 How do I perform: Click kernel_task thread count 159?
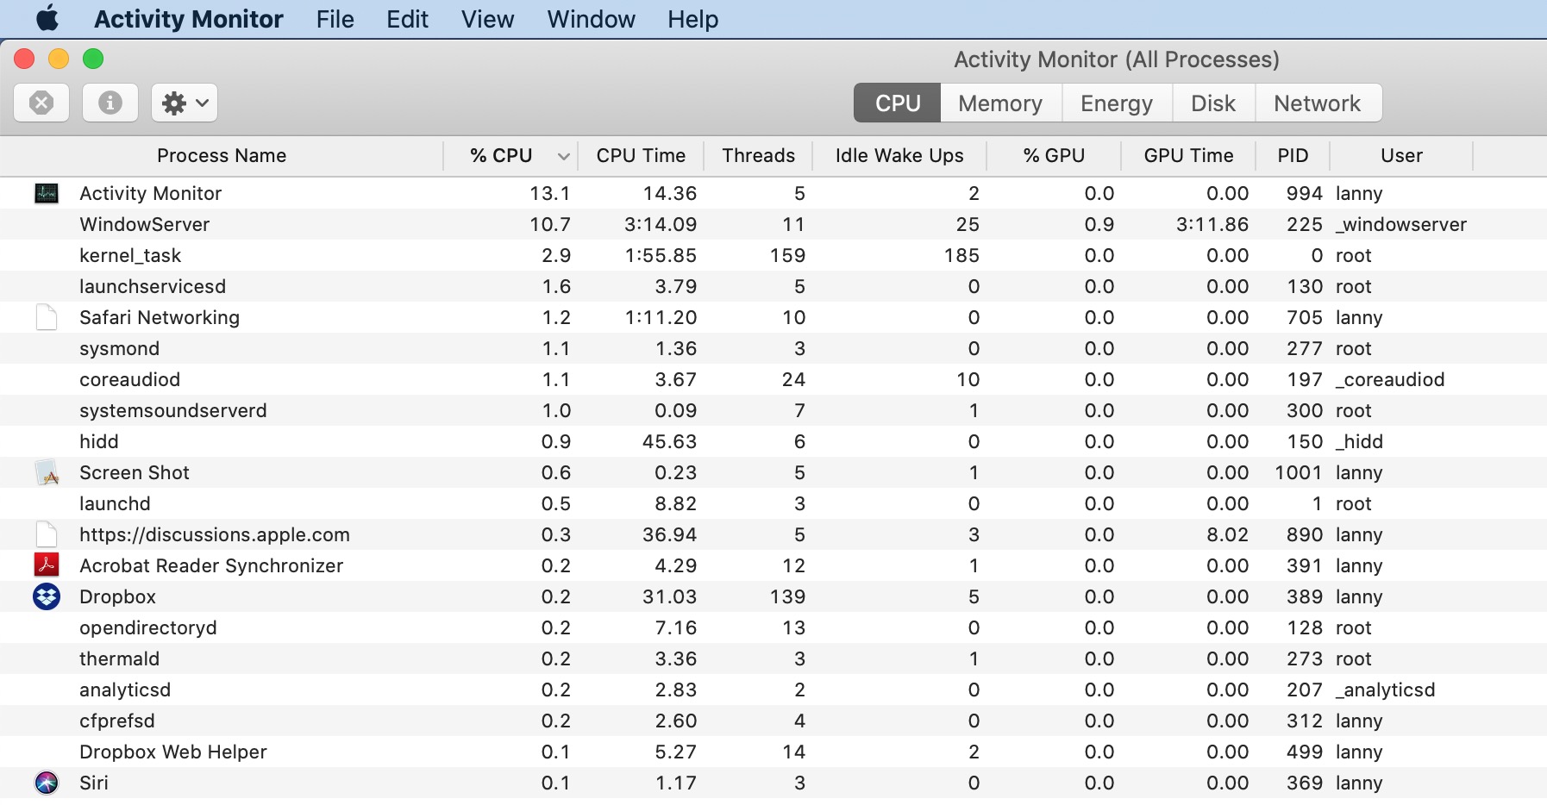click(x=787, y=255)
